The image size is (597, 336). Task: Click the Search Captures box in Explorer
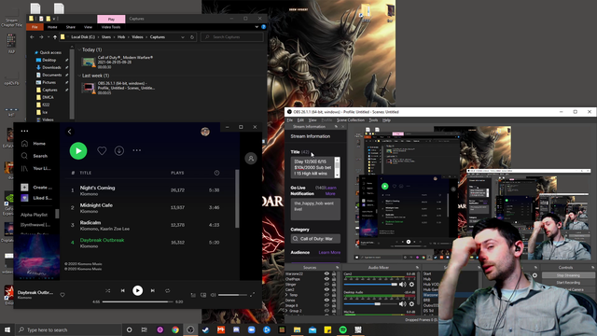click(232, 37)
